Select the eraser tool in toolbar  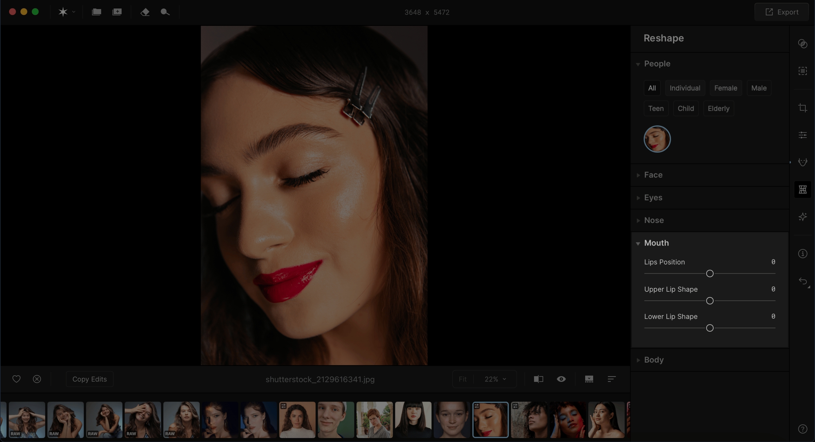[x=145, y=12]
